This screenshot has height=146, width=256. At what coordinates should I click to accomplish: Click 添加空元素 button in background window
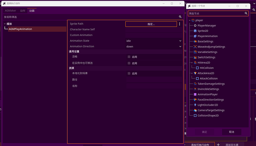coord(232,145)
